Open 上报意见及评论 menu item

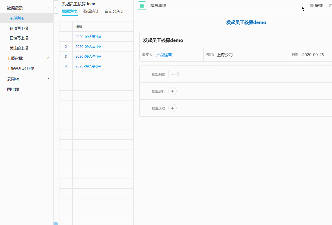pyautogui.click(x=21, y=69)
